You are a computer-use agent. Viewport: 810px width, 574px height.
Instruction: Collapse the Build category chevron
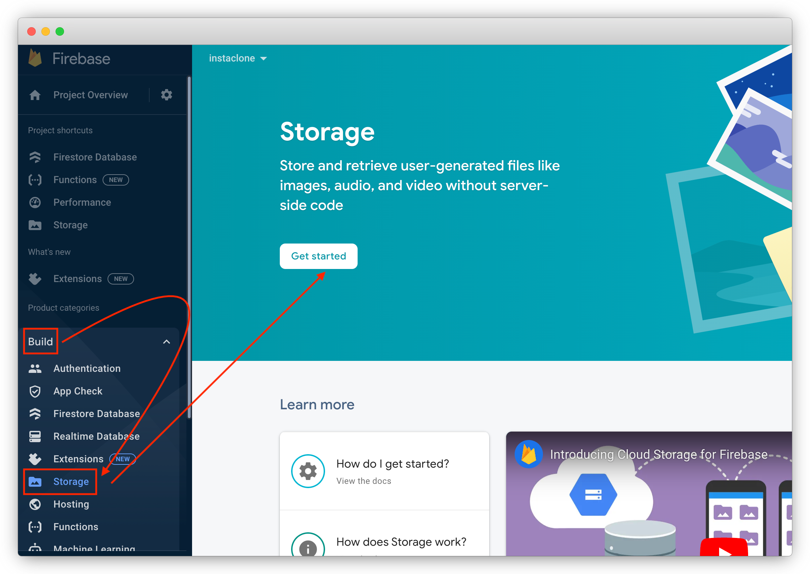pyautogui.click(x=167, y=342)
